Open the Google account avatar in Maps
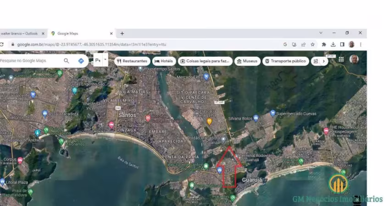390x206 pixels. click(x=354, y=60)
